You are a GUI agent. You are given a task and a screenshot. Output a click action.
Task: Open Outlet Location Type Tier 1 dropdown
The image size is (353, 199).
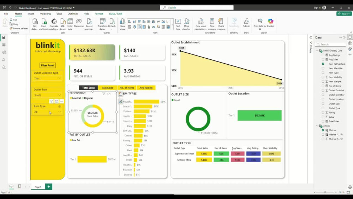click(48, 78)
